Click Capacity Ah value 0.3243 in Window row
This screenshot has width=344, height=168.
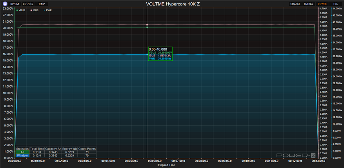[53, 155]
